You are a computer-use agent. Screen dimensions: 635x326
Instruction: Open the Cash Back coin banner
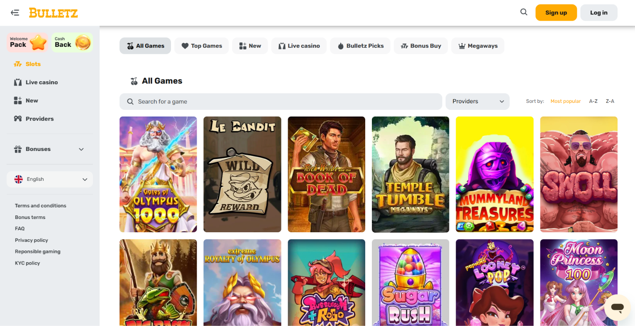coord(72,42)
